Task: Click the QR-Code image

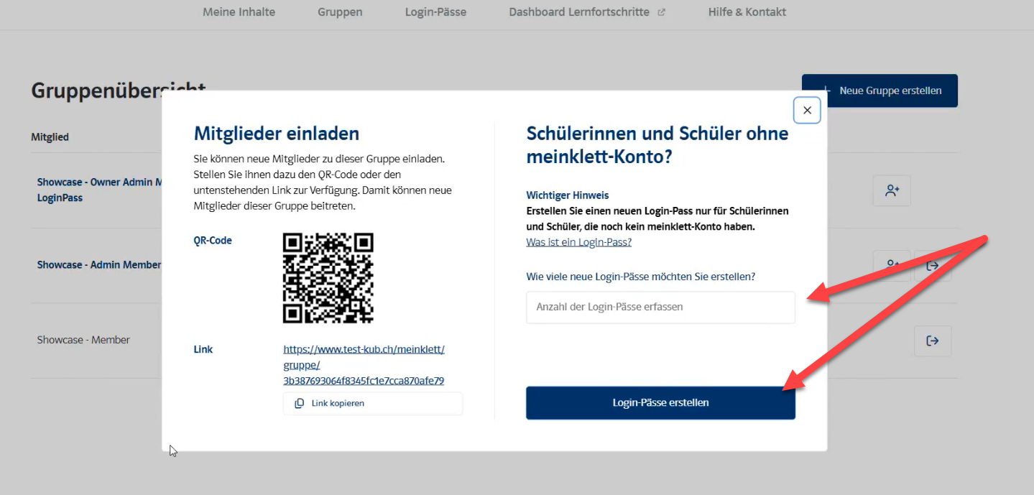Action: [328, 278]
